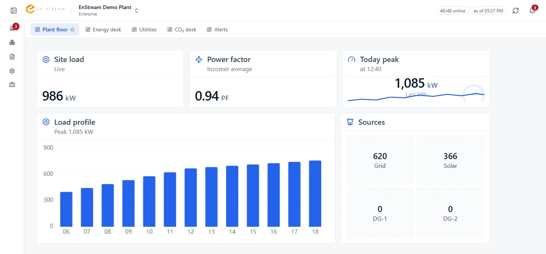The height and width of the screenshot is (254, 546).
Task: Click the Today peak gauge icon
Action: (352, 59)
